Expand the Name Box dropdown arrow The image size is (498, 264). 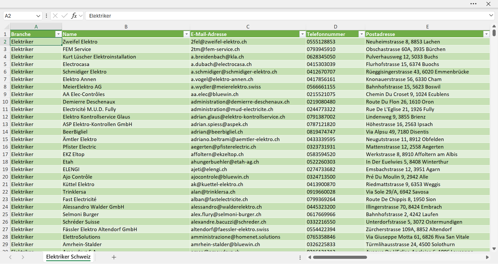click(38, 16)
